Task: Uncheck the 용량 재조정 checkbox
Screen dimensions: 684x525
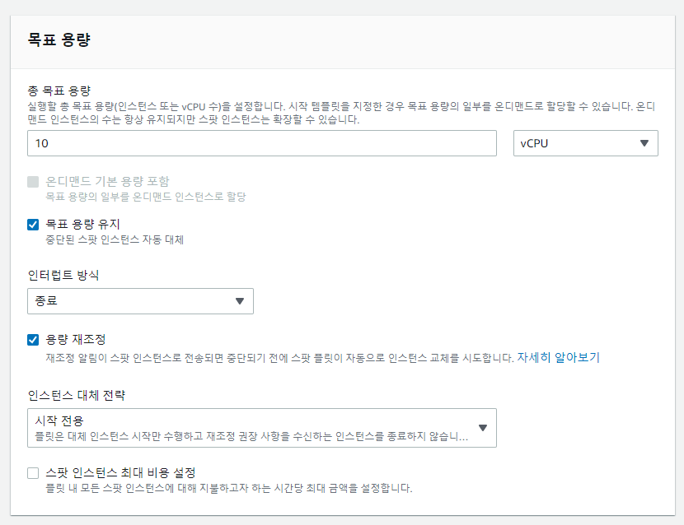Action: point(33,339)
